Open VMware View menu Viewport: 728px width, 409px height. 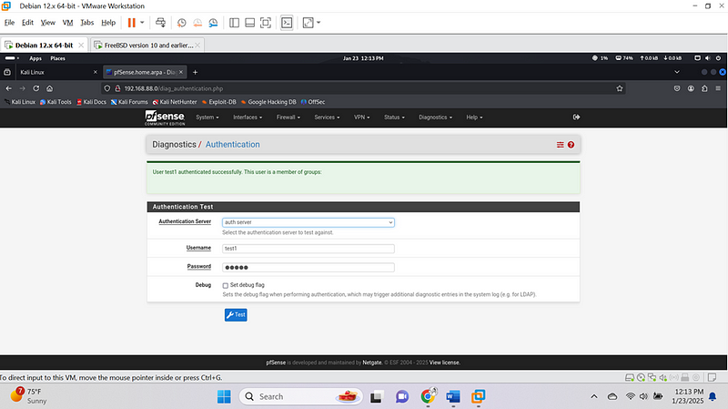point(48,22)
